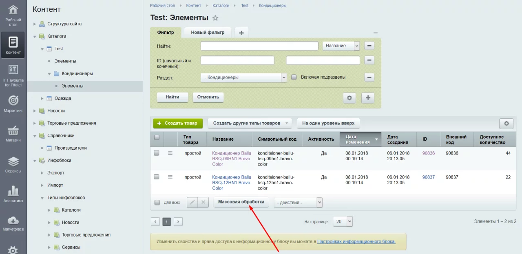The image size is (522, 254).
Task: Add page to favorites with star icon
Action: click(215, 18)
